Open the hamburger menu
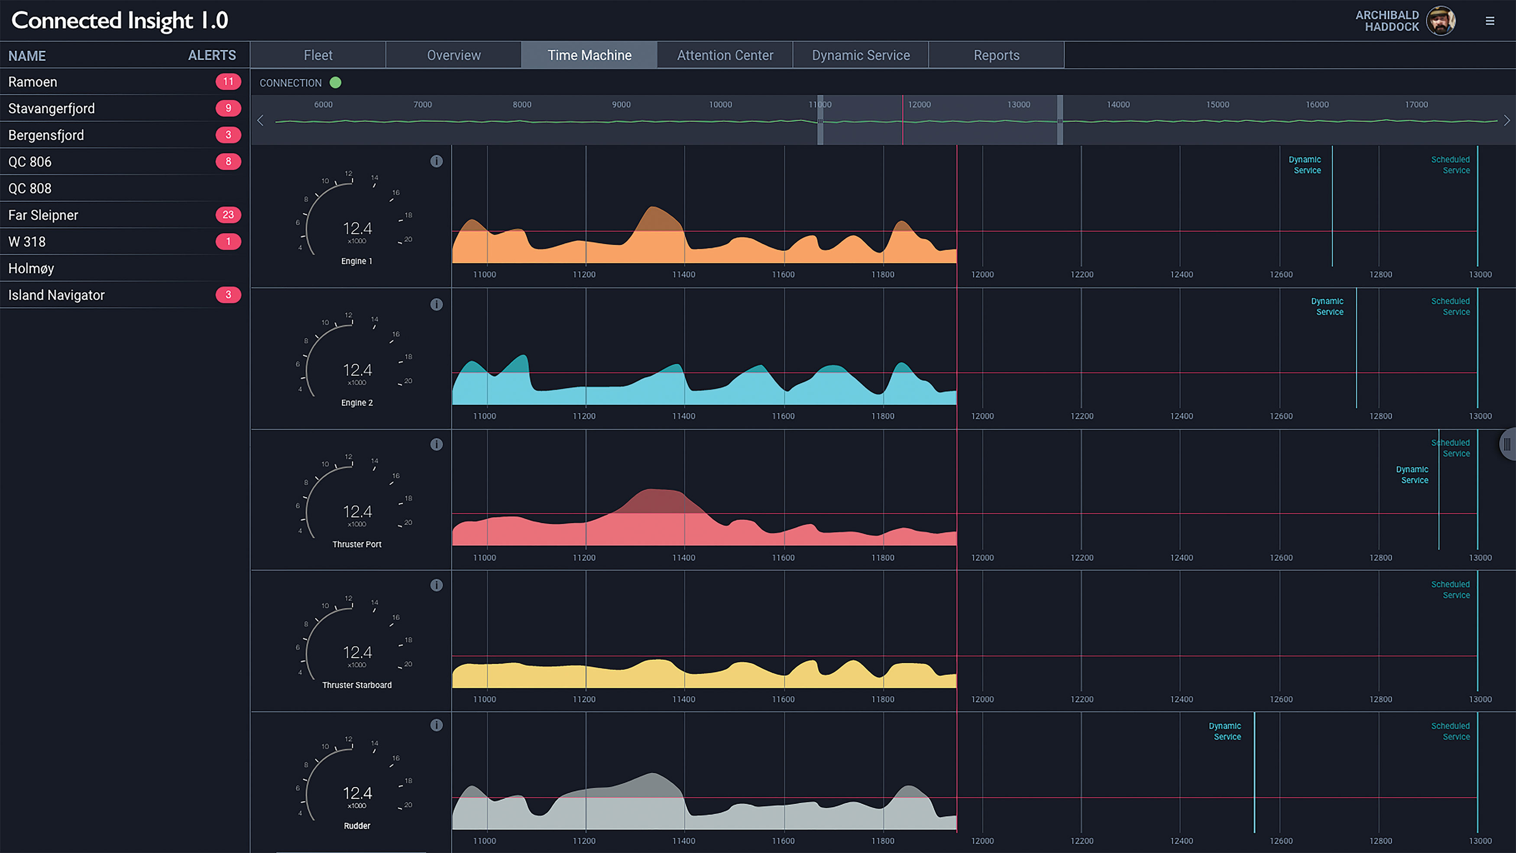This screenshot has width=1516, height=853. coord(1490,21)
